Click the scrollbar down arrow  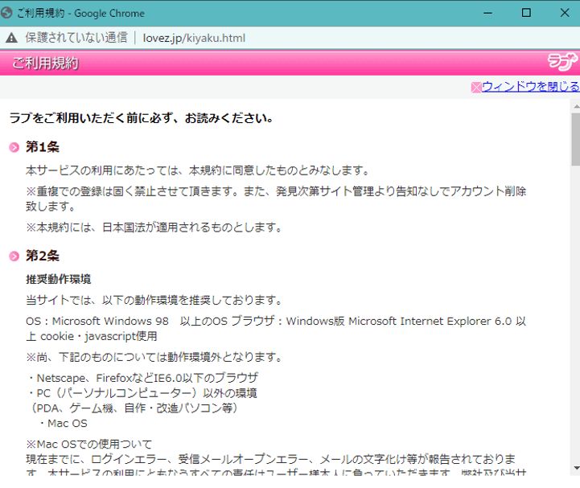[576, 468]
